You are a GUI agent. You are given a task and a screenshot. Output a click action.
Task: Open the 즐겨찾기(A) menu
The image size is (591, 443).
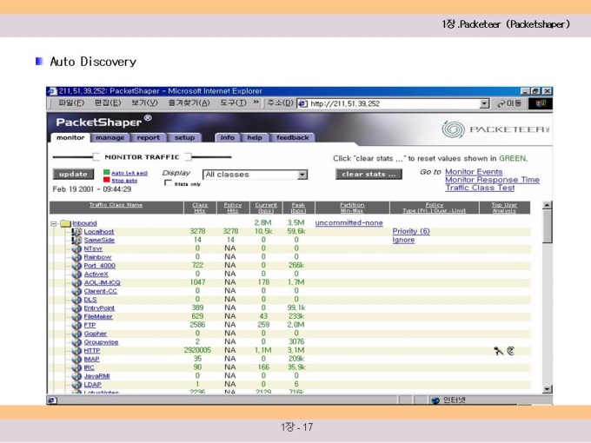189,102
